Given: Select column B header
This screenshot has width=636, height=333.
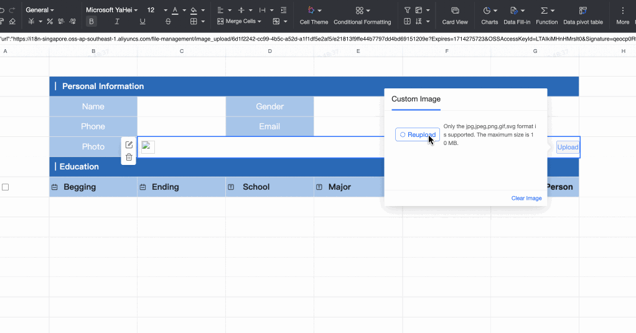Looking at the screenshot, I should point(93,51).
